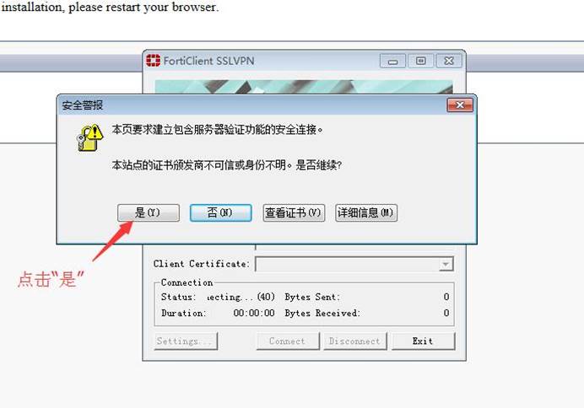Click the FortiClient banner image
The width and height of the screenshot is (584, 408).
pos(304,87)
